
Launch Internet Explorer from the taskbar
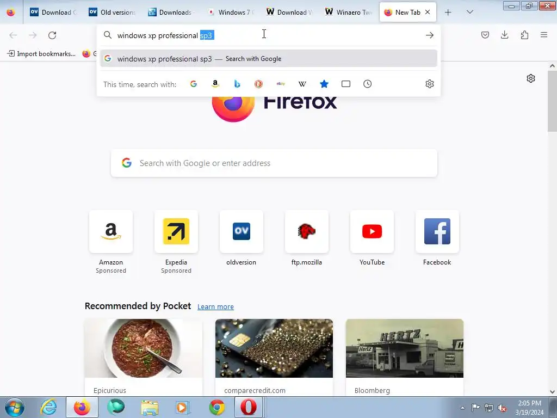pyautogui.click(x=48, y=407)
